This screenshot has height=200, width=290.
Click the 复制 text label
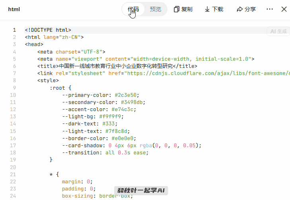coord(187,9)
